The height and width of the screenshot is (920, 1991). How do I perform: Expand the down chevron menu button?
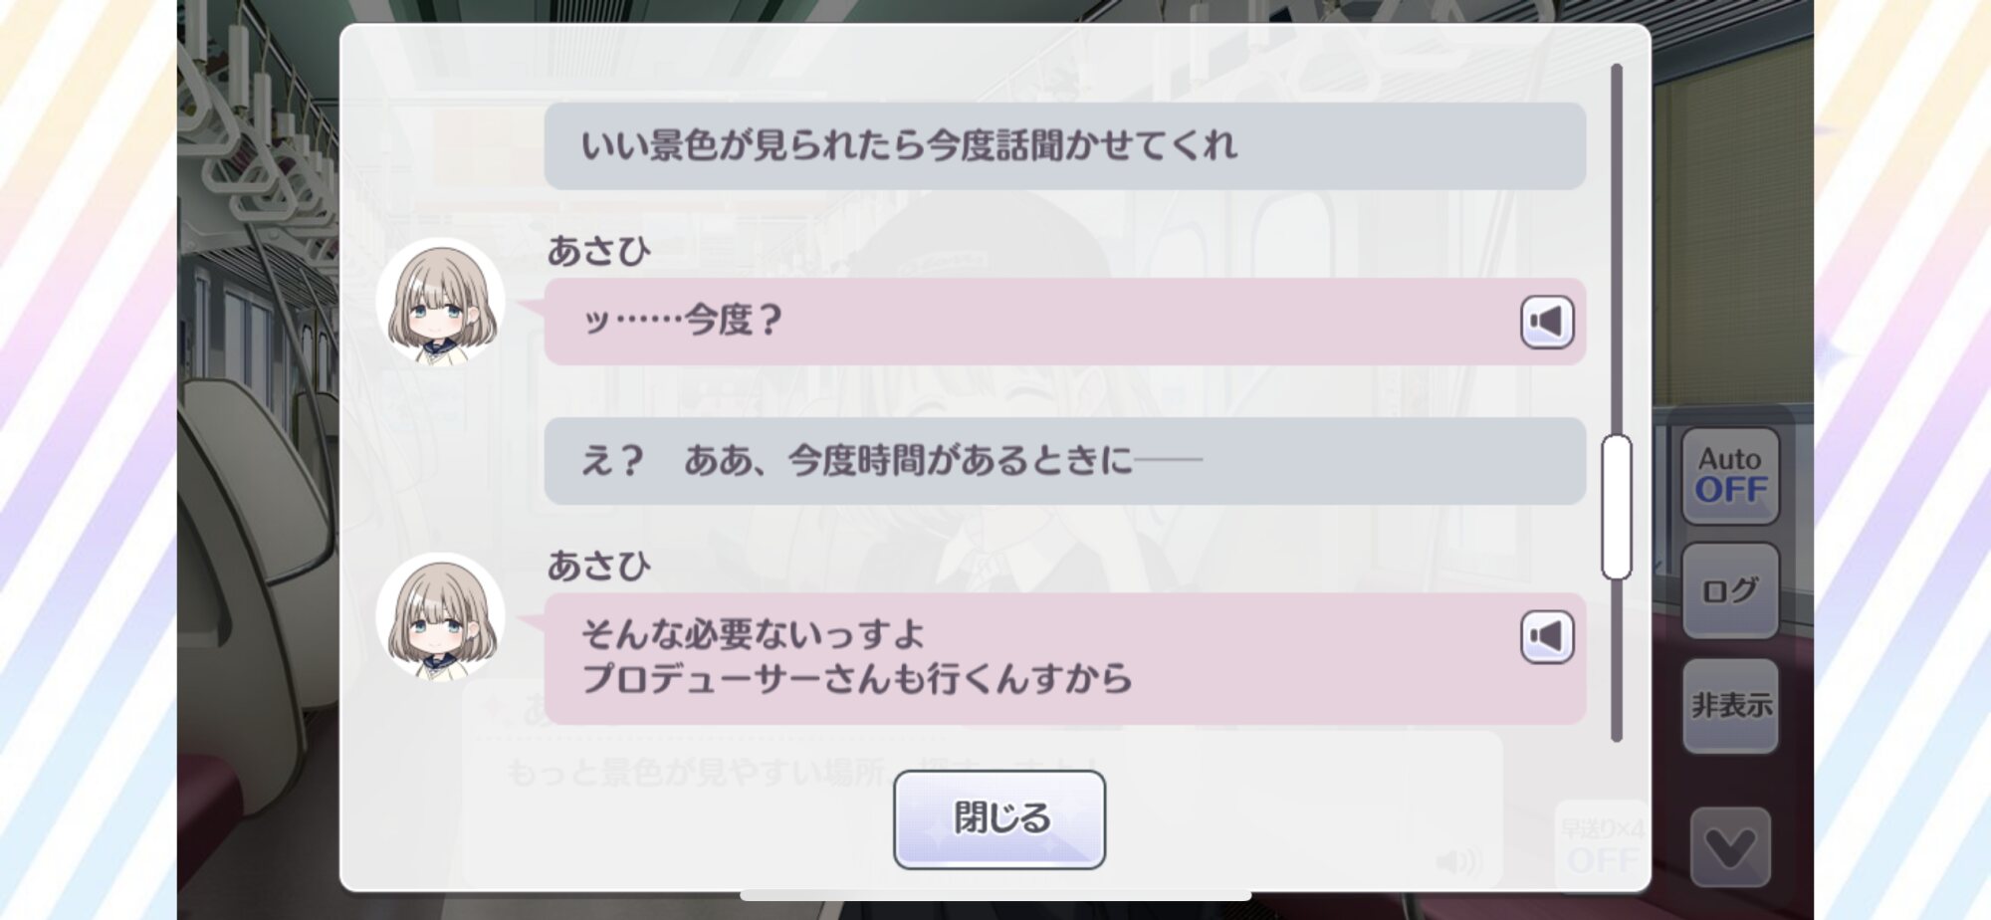coord(1730,848)
